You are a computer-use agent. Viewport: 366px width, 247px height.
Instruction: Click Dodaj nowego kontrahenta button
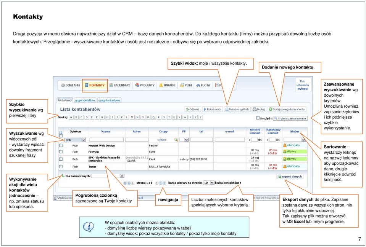(x=287, y=109)
